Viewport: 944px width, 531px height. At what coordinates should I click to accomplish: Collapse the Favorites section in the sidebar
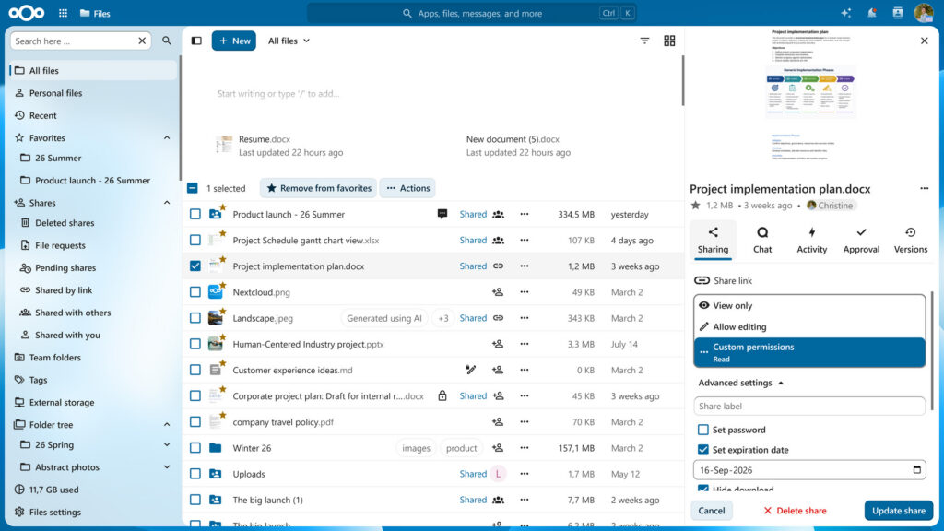[167, 138]
